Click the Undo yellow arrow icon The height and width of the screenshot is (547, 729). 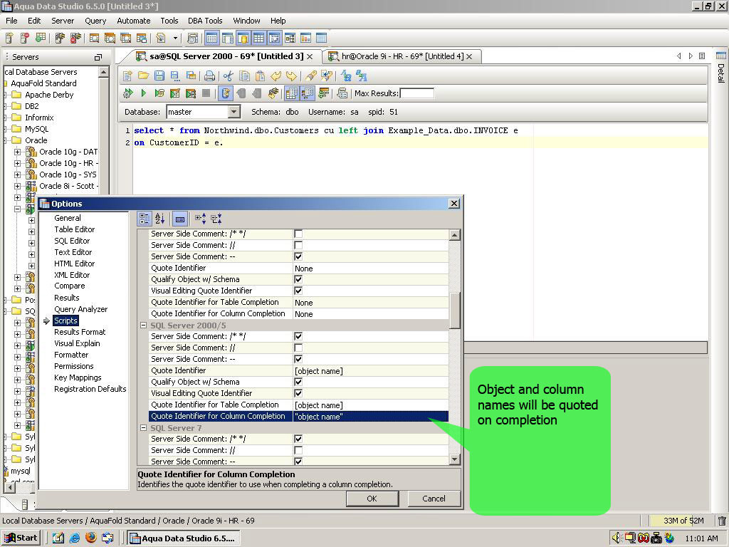[276, 75]
